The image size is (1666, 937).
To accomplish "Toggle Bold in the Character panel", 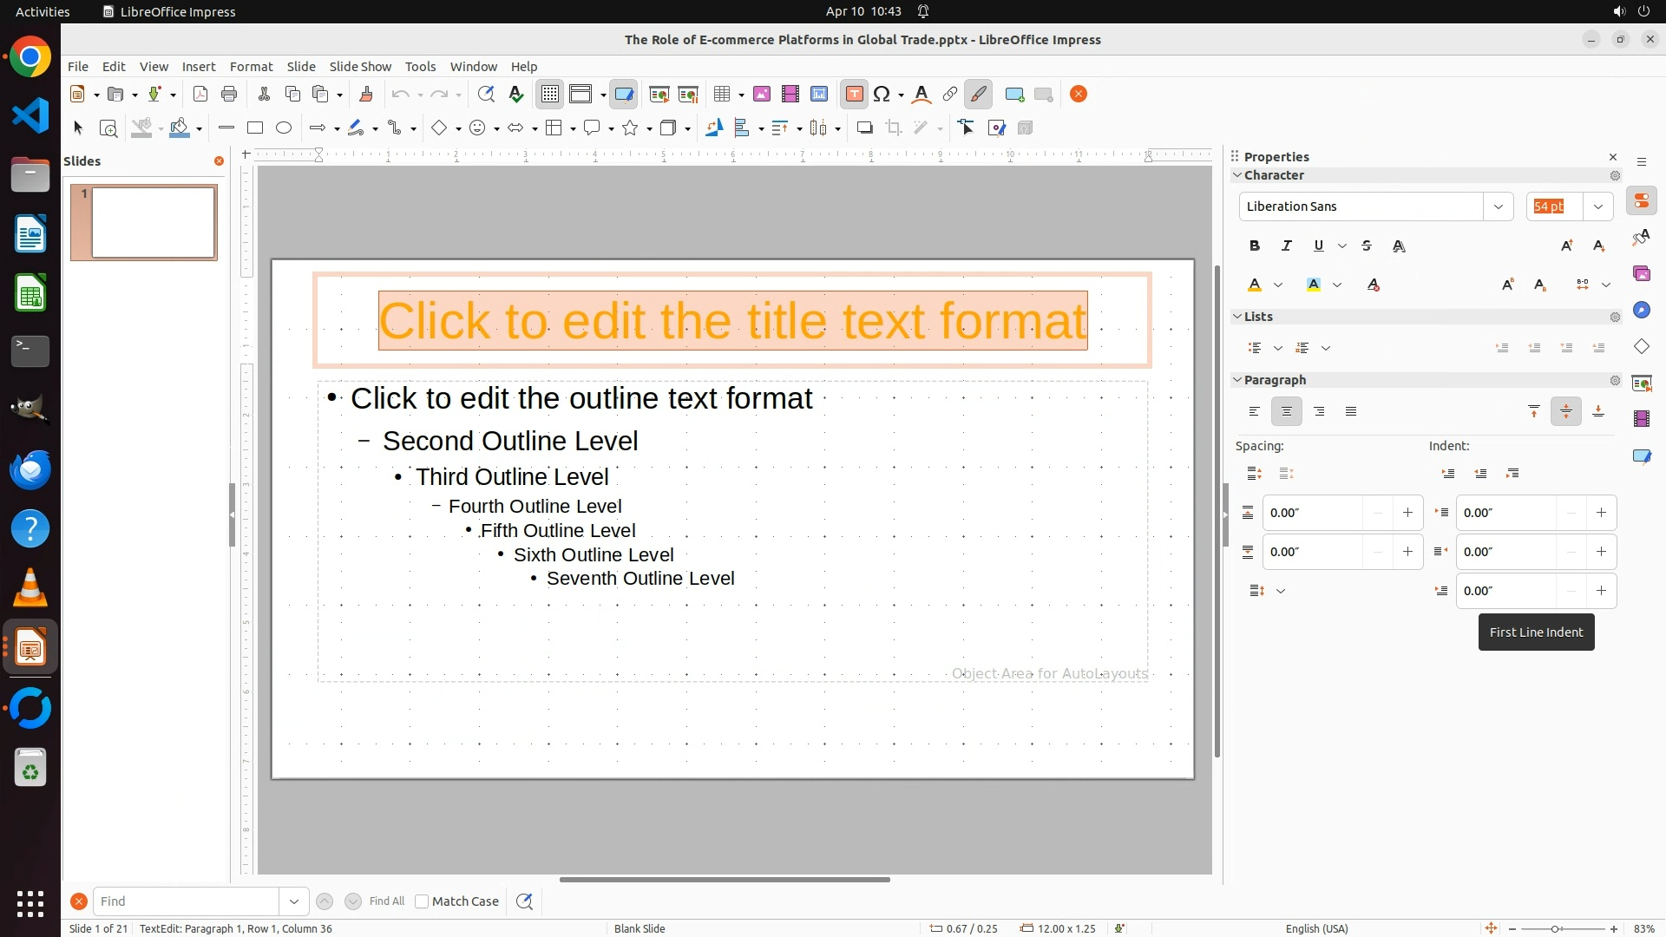I will point(1254,246).
